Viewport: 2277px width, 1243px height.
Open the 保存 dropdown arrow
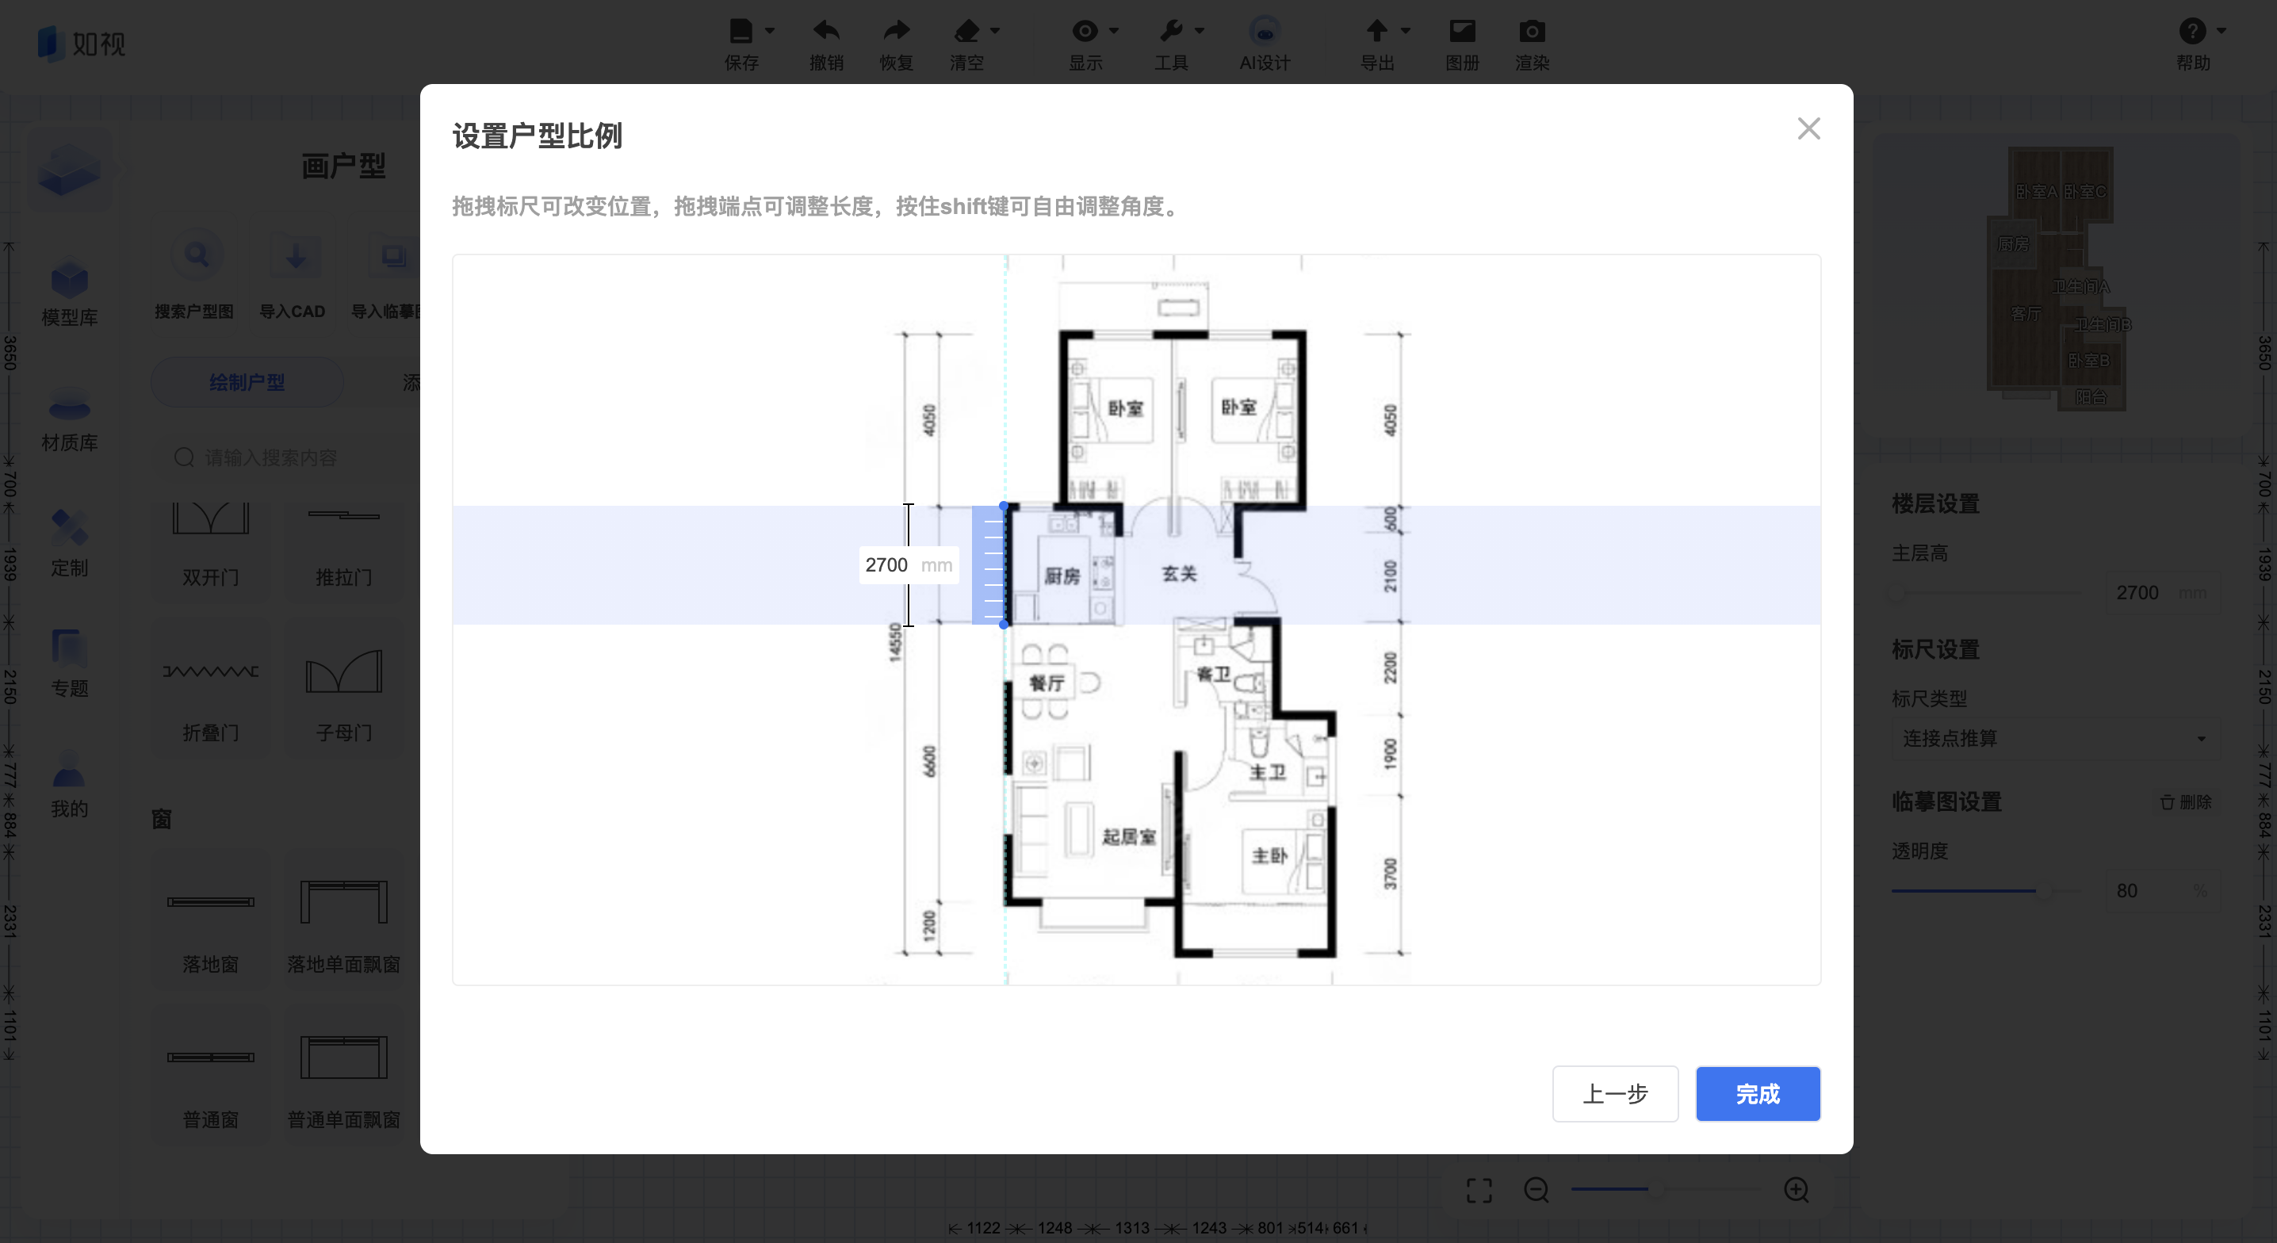point(770,31)
